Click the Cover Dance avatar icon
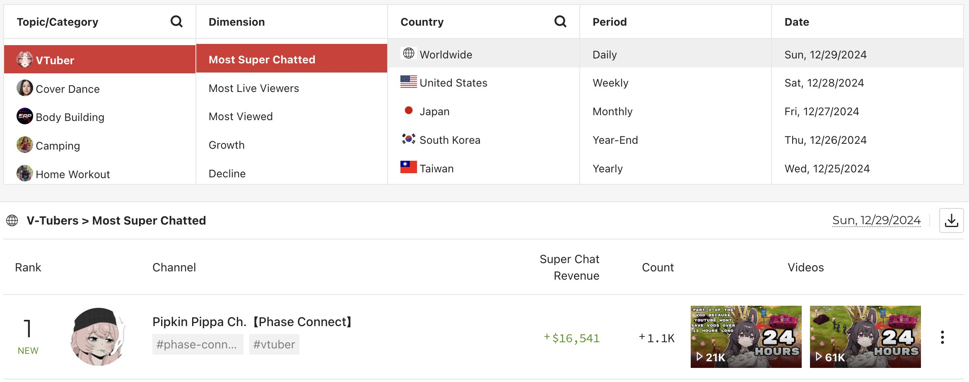This screenshot has width=969, height=382. (25, 88)
